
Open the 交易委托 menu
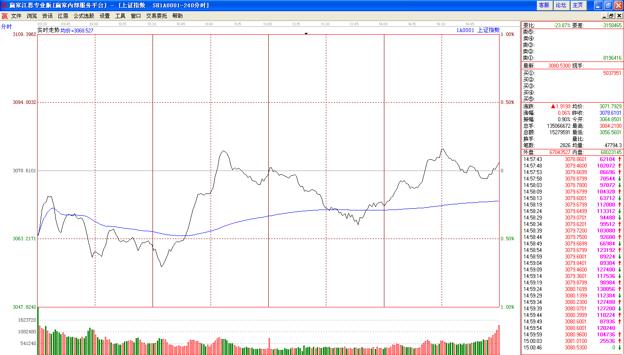click(157, 16)
